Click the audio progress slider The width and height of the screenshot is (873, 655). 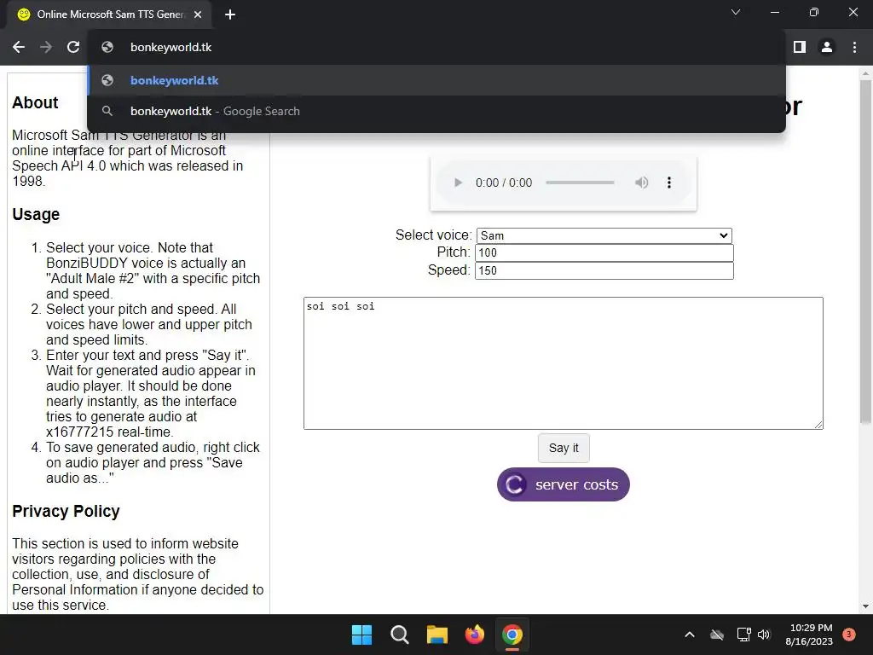pyautogui.click(x=580, y=183)
